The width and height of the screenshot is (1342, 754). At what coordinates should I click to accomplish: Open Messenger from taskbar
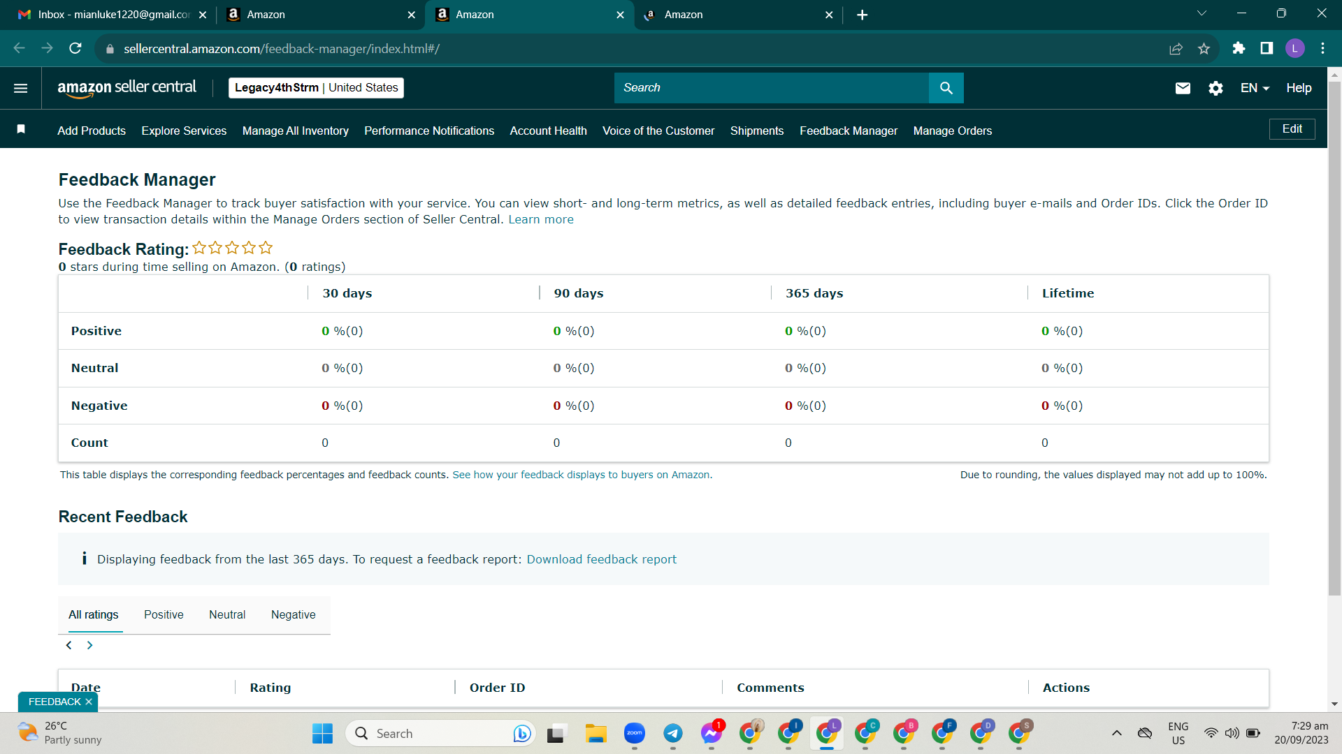[x=712, y=733]
